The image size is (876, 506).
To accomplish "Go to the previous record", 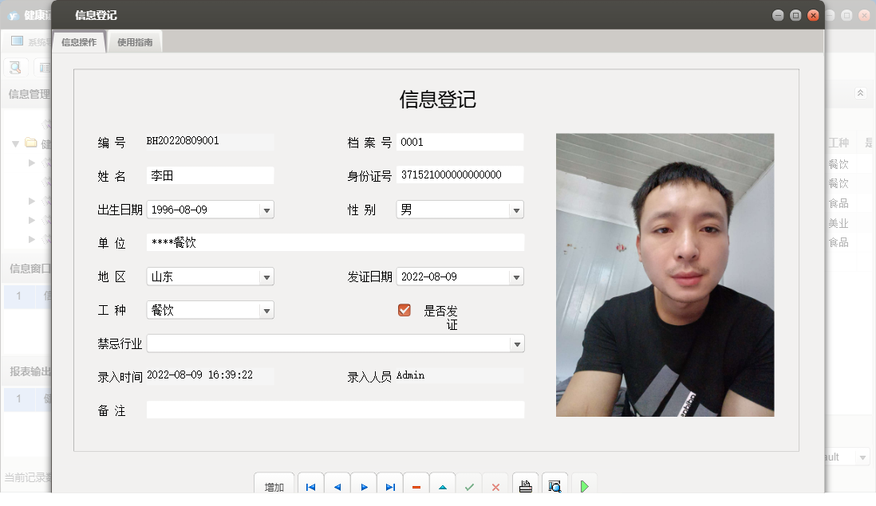I will (x=337, y=486).
